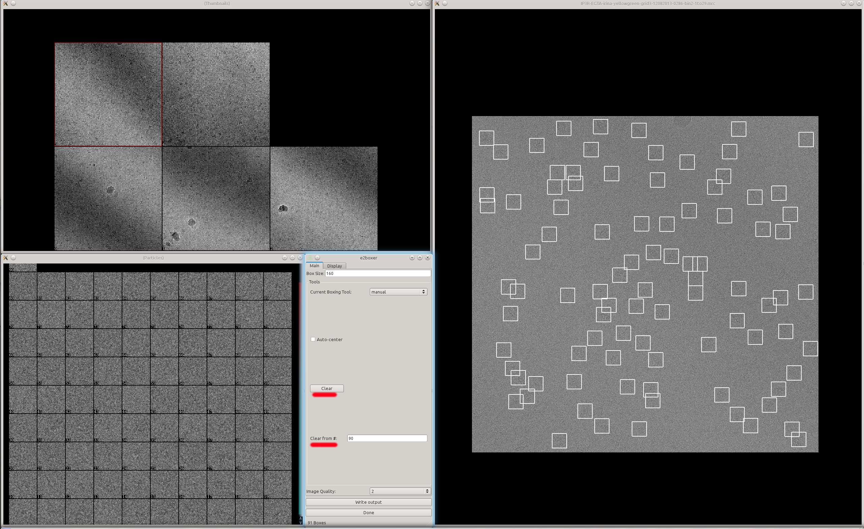This screenshot has height=529, width=864.
Task: Click the round sticky button in Particles titlebar
Action: [x=13, y=258]
